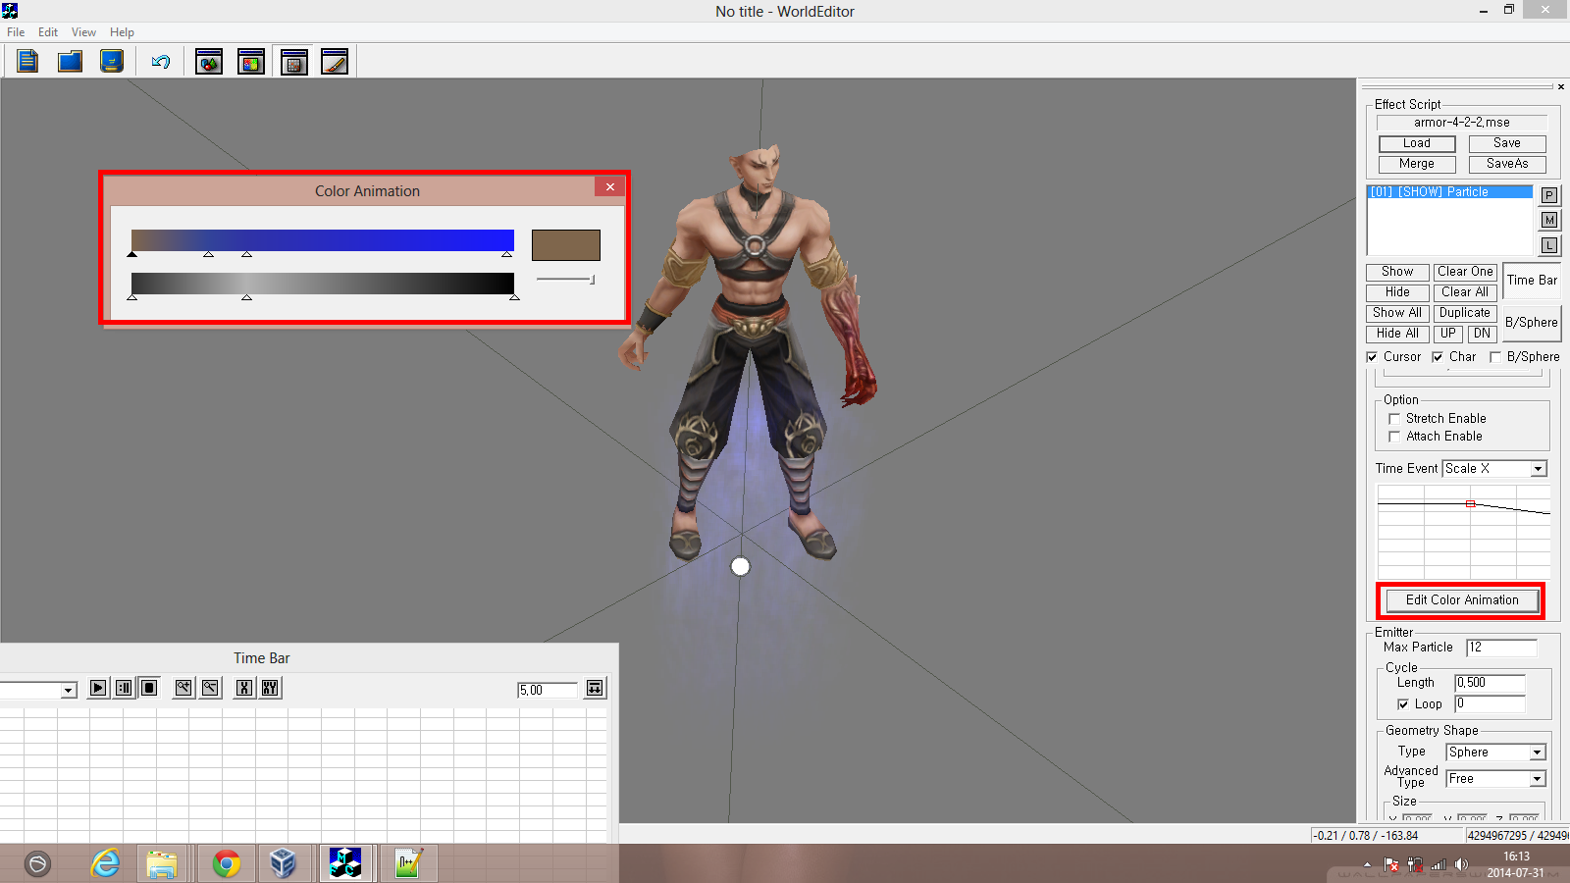Viewport: 1570px width, 883px height.
Task: Click the Duplicate button
Action: 1465,313
